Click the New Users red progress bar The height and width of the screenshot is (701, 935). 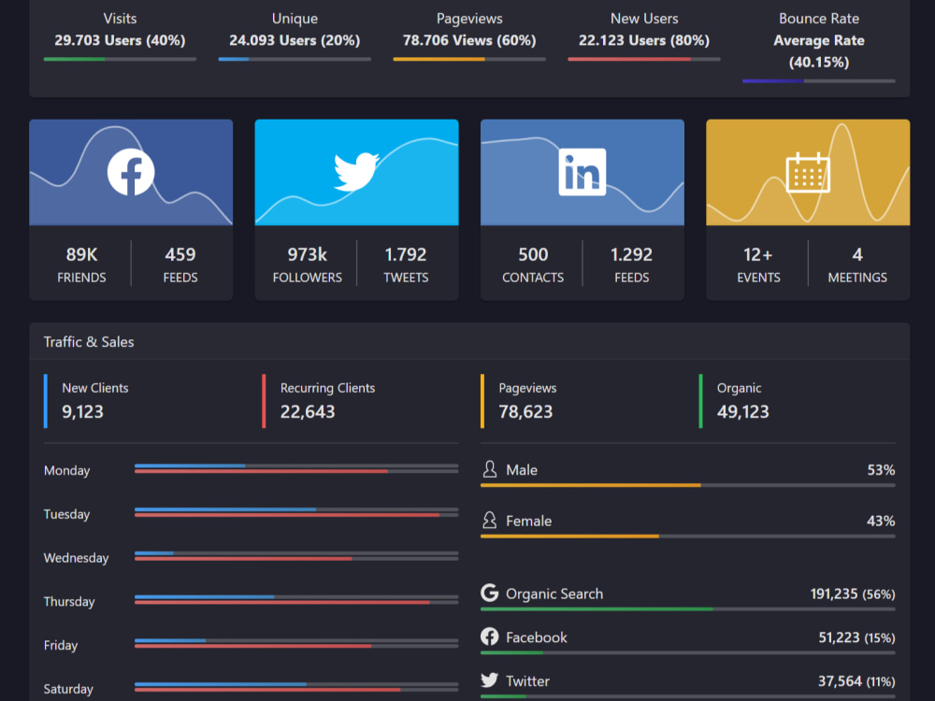(x=644, y=59)
